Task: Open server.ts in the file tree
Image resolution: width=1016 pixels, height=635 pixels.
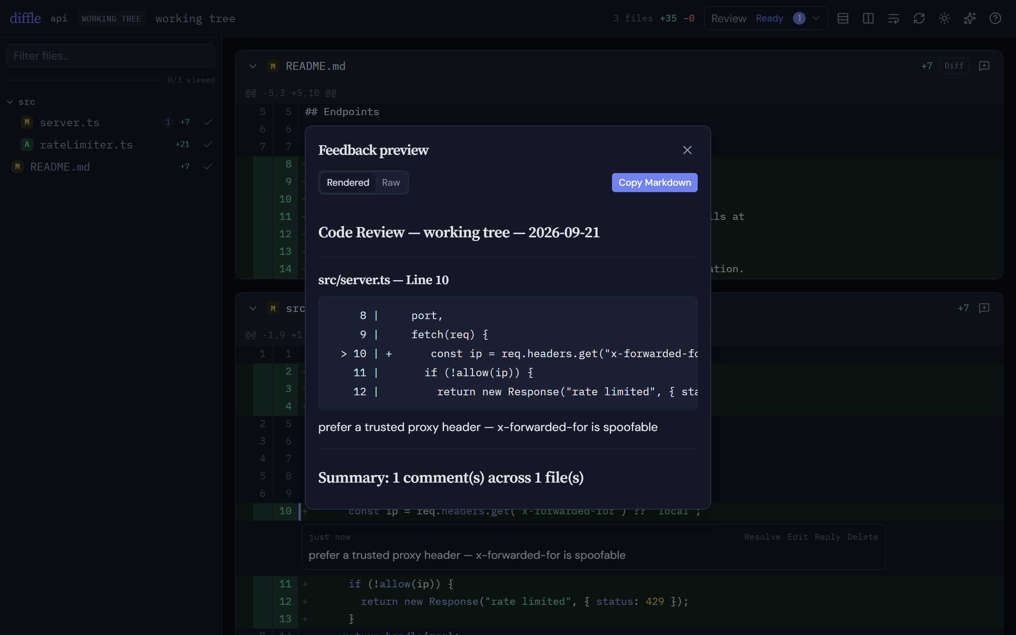Action: point(69,122)
